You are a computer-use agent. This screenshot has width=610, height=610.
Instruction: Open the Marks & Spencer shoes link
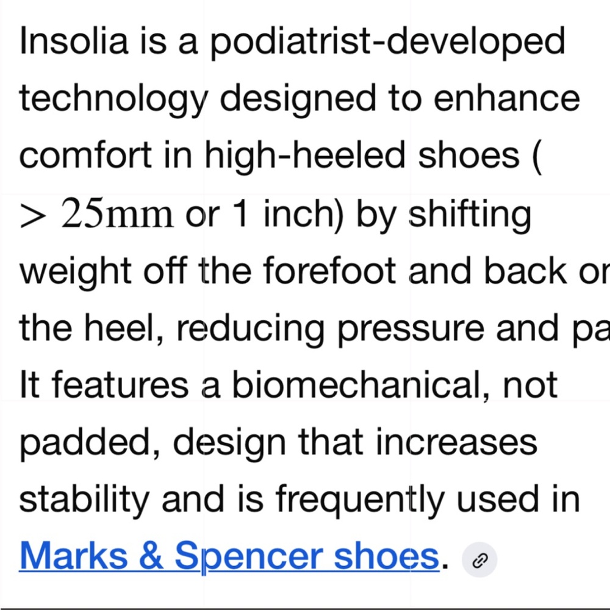coord(229,557)
